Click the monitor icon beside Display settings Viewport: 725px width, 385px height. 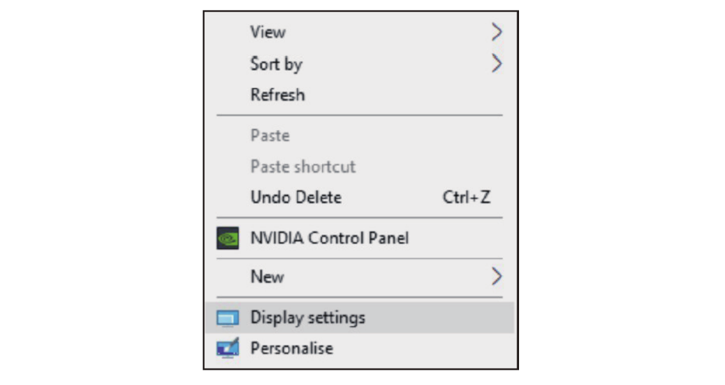[x=228, y=317]
